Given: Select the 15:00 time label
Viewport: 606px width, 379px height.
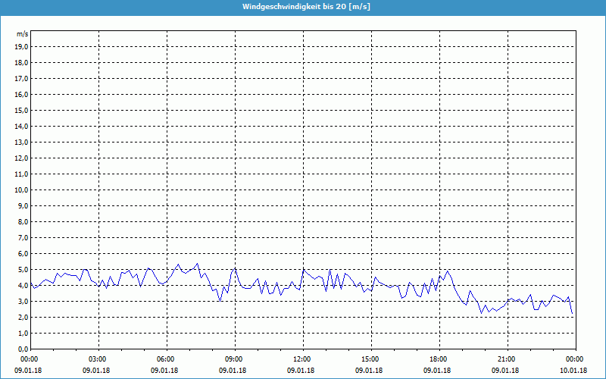Looking at the screenshot, I should tap(370, 359).
